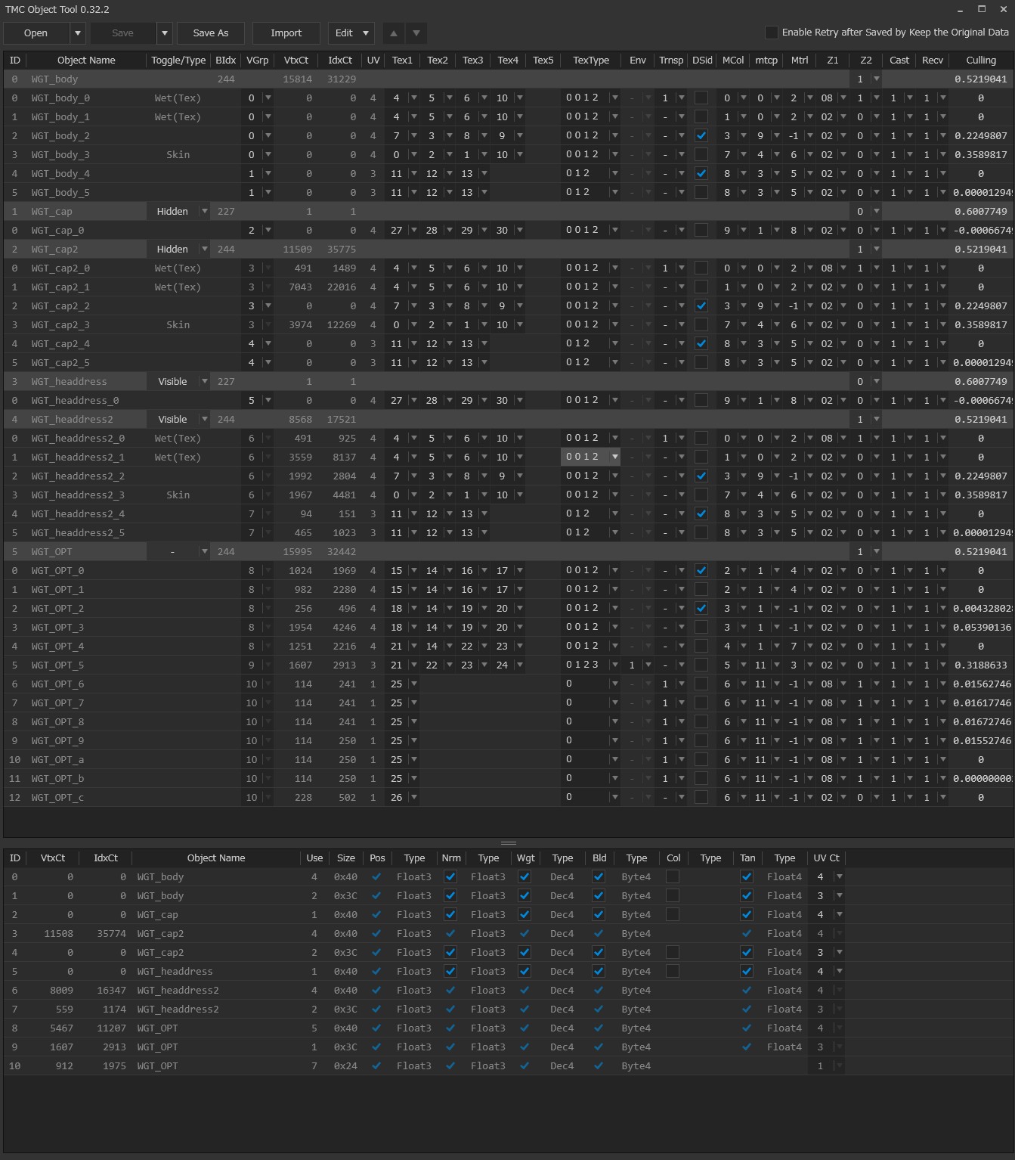
Task: Open VGrp dropdown for WGT_cap_0
Action: point(268,230)
